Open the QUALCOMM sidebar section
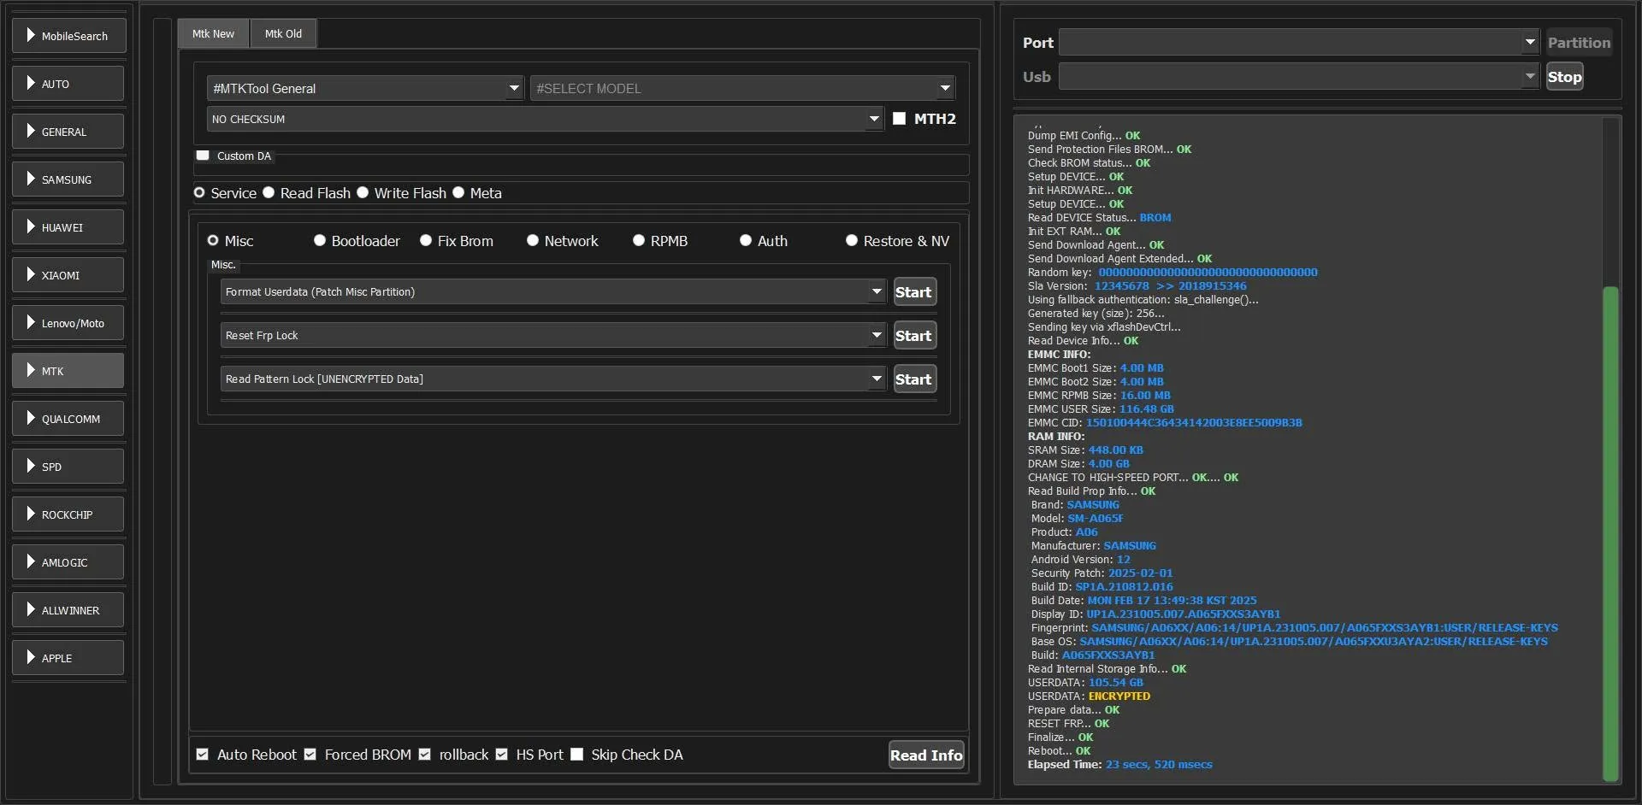This screenshot has width=1642, height=805. [69, 419]
